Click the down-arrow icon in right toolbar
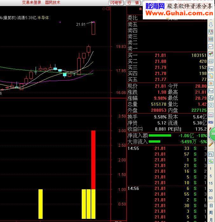The width and height of the screenshot is (215, 222). (211, 25)
